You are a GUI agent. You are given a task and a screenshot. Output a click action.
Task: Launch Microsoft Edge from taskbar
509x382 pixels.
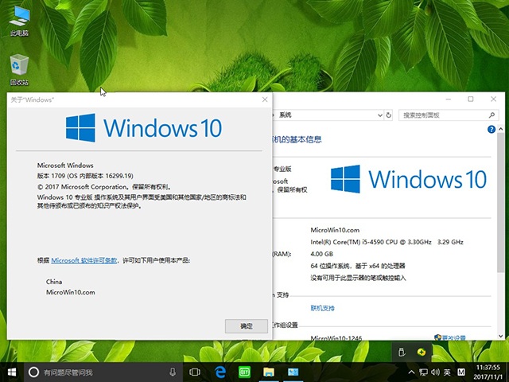click(220, 372)
